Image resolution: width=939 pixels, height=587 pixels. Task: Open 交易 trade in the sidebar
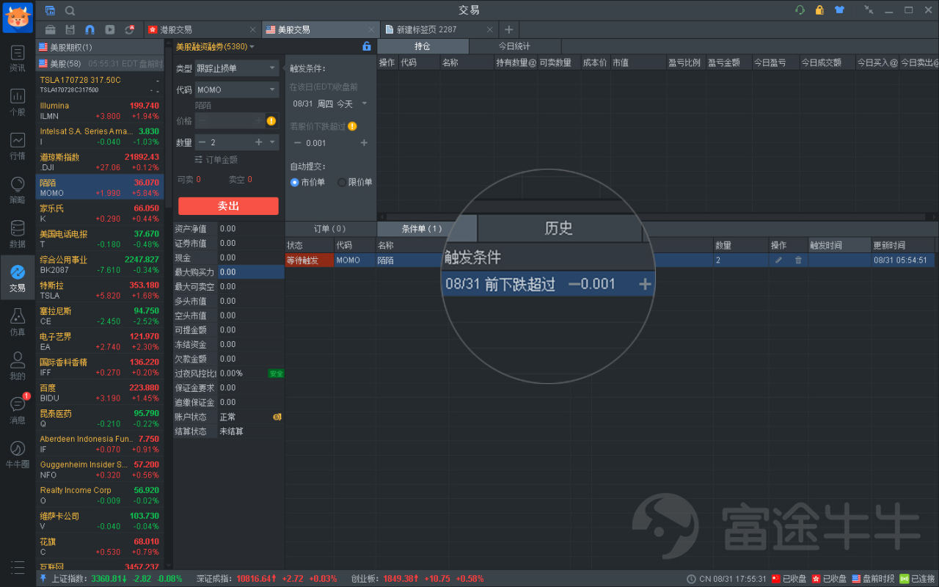point(18,278)
